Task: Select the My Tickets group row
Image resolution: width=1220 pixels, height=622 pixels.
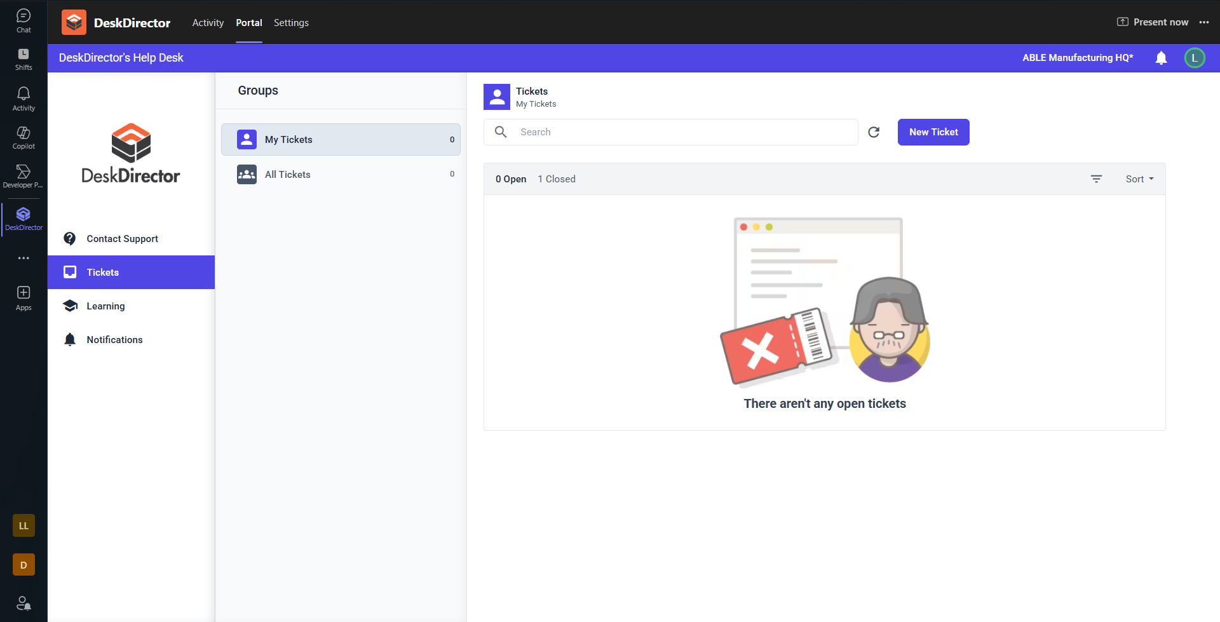Action: coord(341,140)
